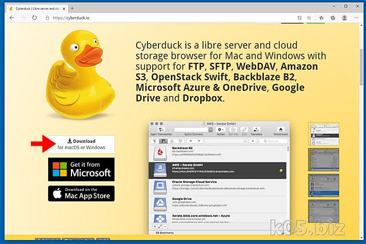This screenshot has width=366, height=244.
Task: Select the Oracle Storage Cloud Service bookmark
Action: coord(217,187)
